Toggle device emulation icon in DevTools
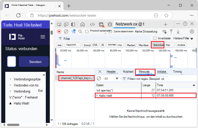The image size is (198, 128). 66,24
